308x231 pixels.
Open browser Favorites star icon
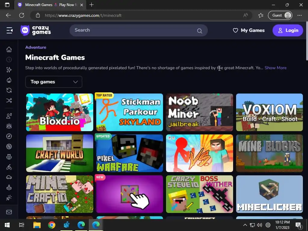coord(261,15)
